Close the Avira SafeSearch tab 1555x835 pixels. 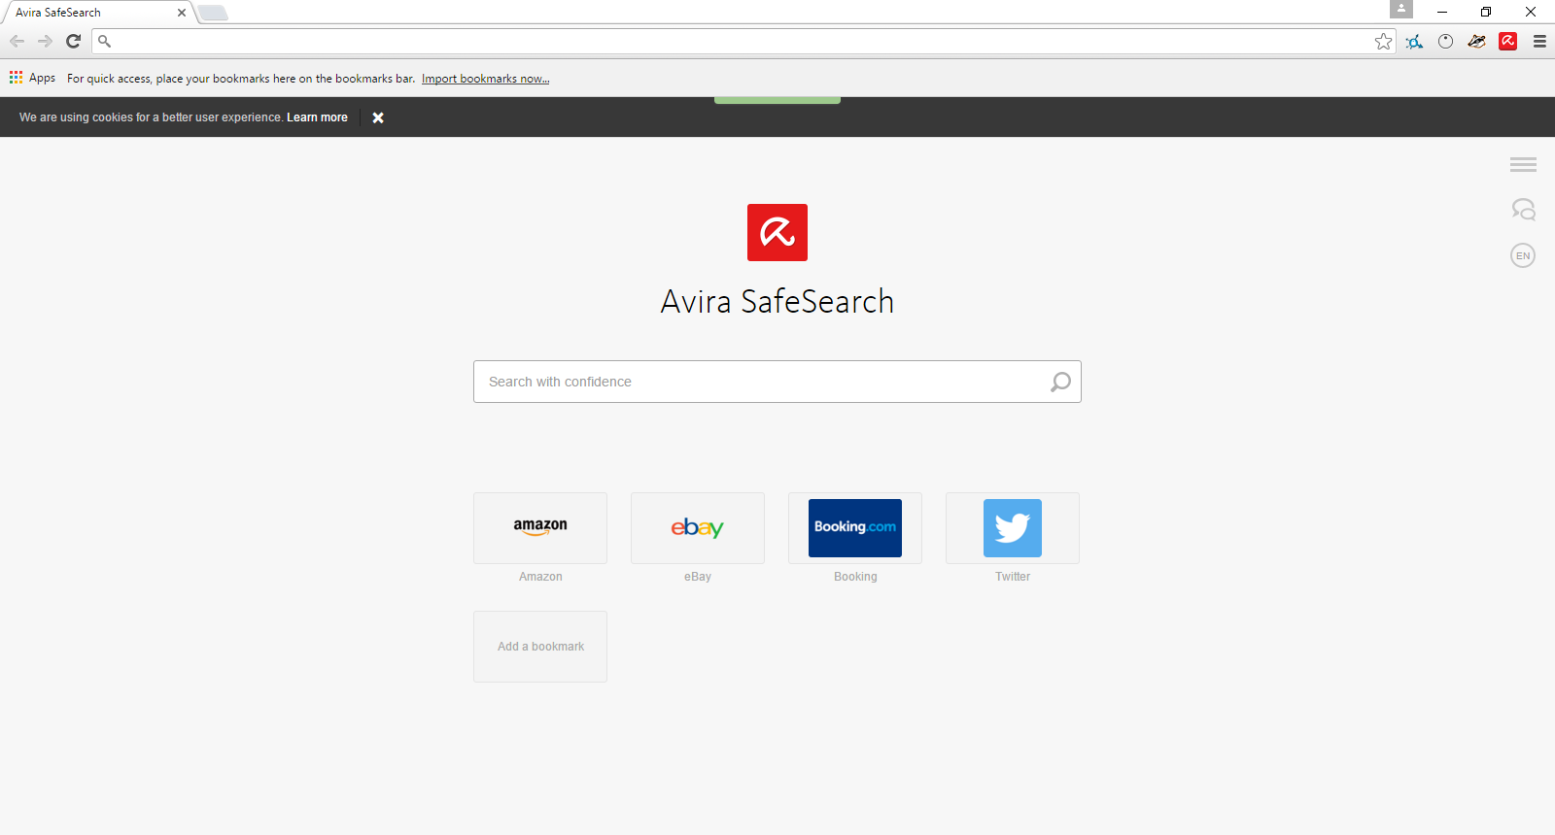point(182,13)
